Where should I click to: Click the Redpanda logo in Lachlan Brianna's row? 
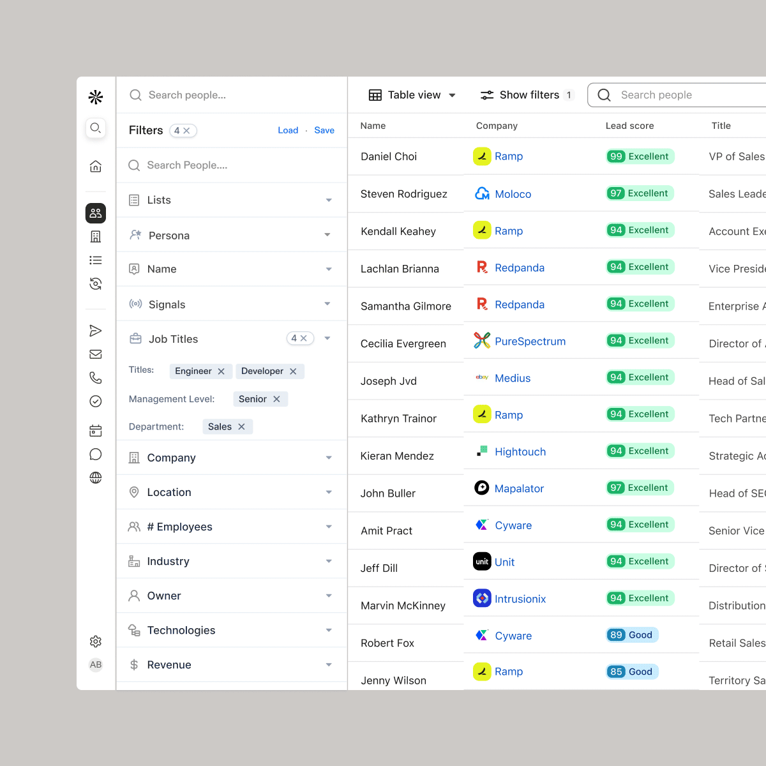(482, 267)
